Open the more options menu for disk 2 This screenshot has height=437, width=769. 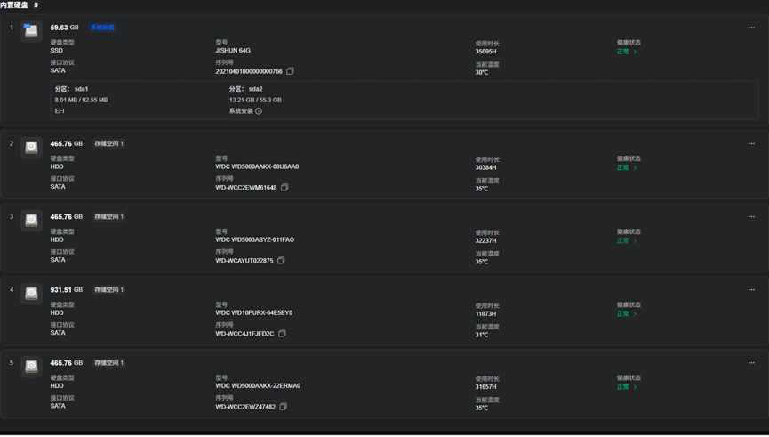[751, 144]
